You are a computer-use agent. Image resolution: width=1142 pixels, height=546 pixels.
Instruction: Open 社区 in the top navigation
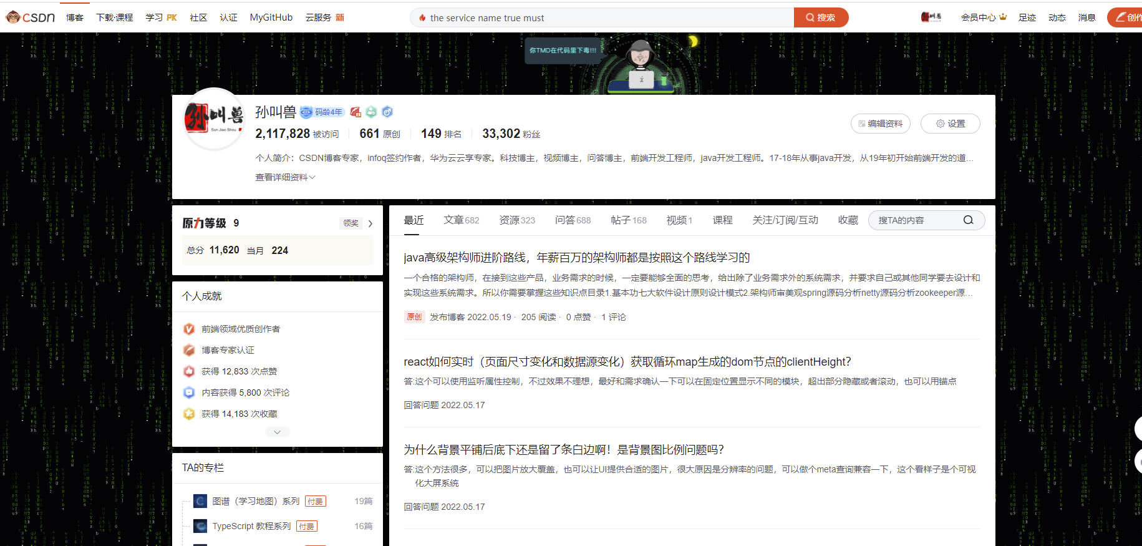click(x=198, y=17)
